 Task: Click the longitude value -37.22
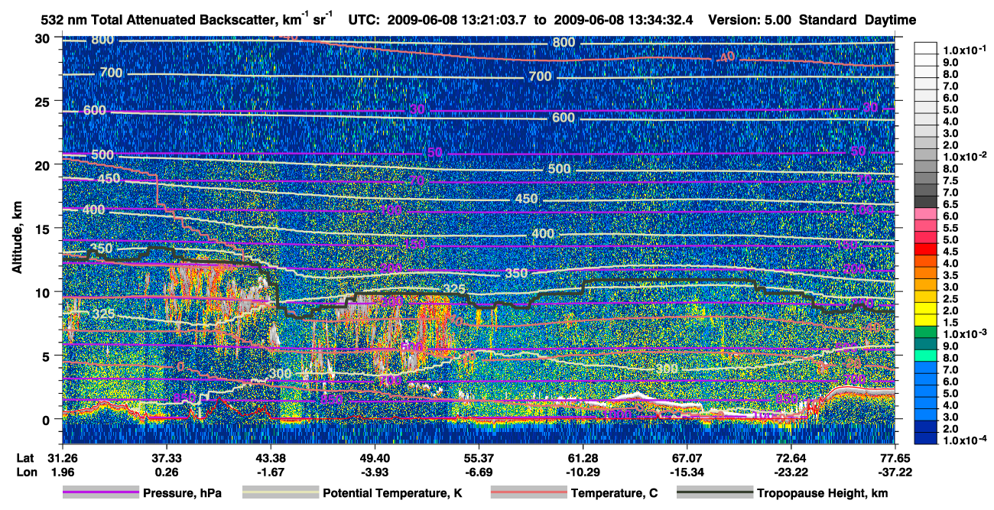click(895, 472)
